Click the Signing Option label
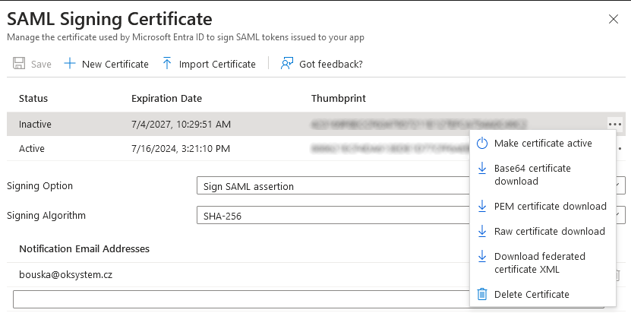The image size is (631, 313). click(x=39, y=186)
